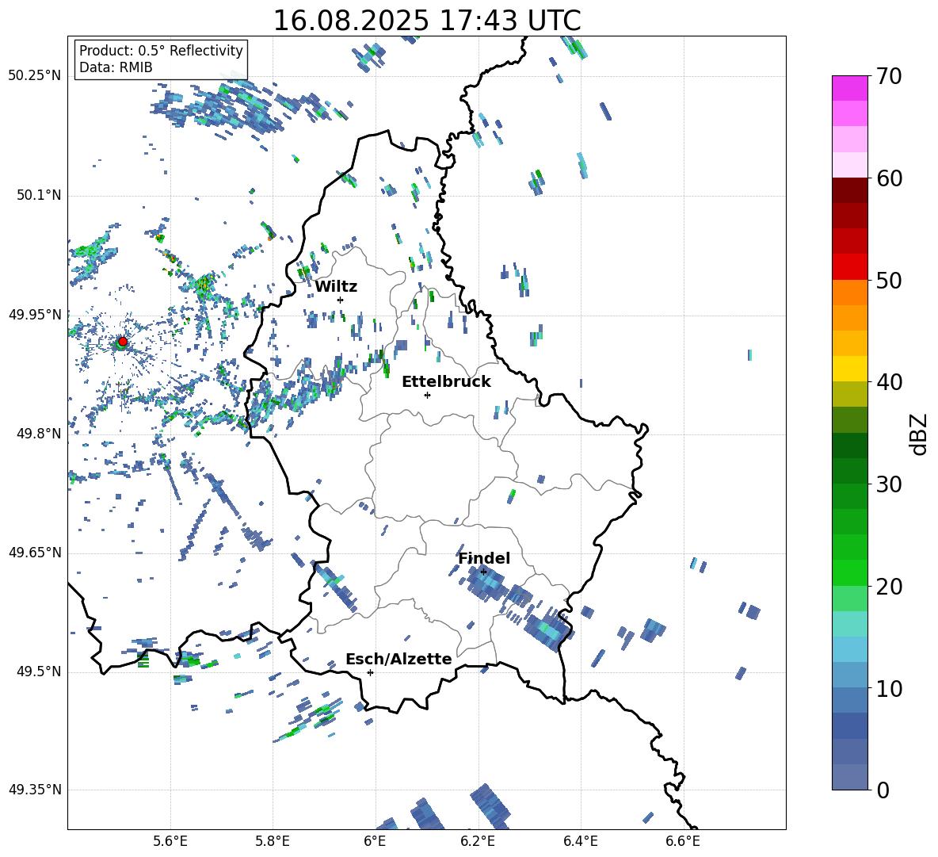The image size is (938, 857).
Task: Click the bright green colorbar segment at 20
Action: (849, 572)
